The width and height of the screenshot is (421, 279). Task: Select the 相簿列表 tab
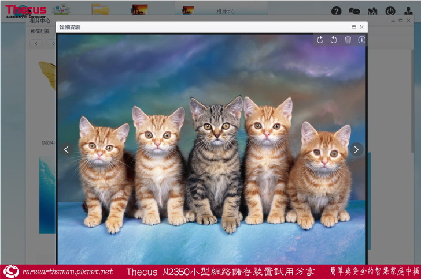click(x=40, y=31)
